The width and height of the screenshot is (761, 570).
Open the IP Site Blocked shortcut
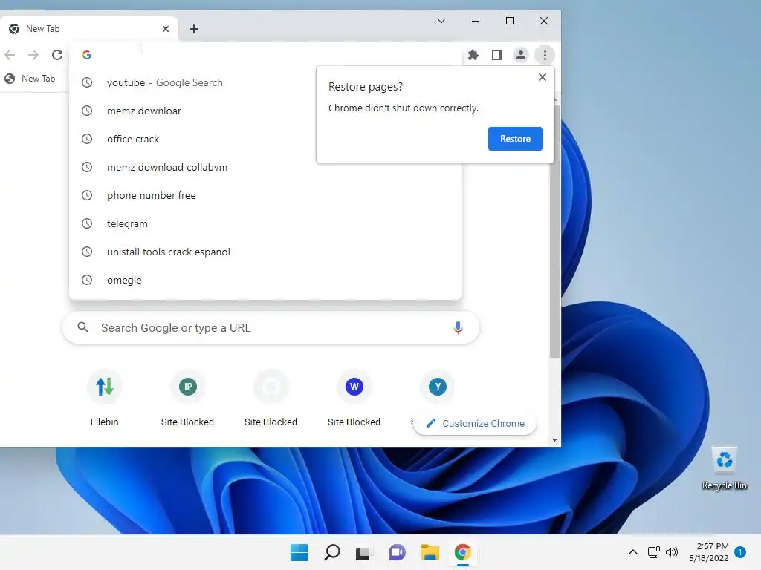point(187,400)
